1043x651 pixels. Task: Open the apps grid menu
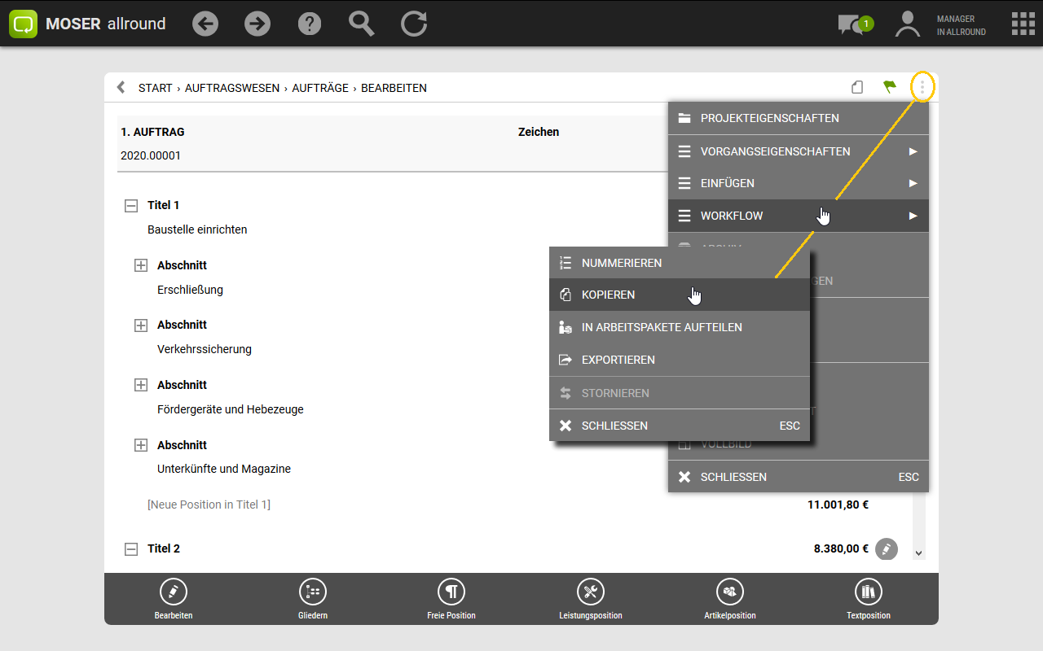[1023, 24]
